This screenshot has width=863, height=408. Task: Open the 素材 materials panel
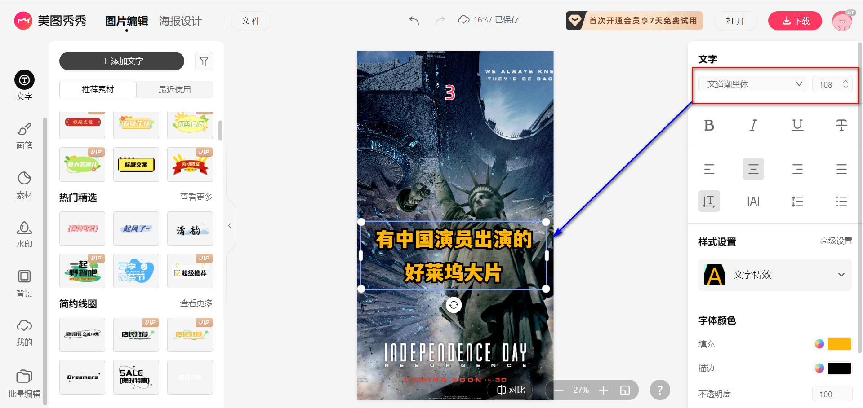pyautogui.click(x=24, y=184)
